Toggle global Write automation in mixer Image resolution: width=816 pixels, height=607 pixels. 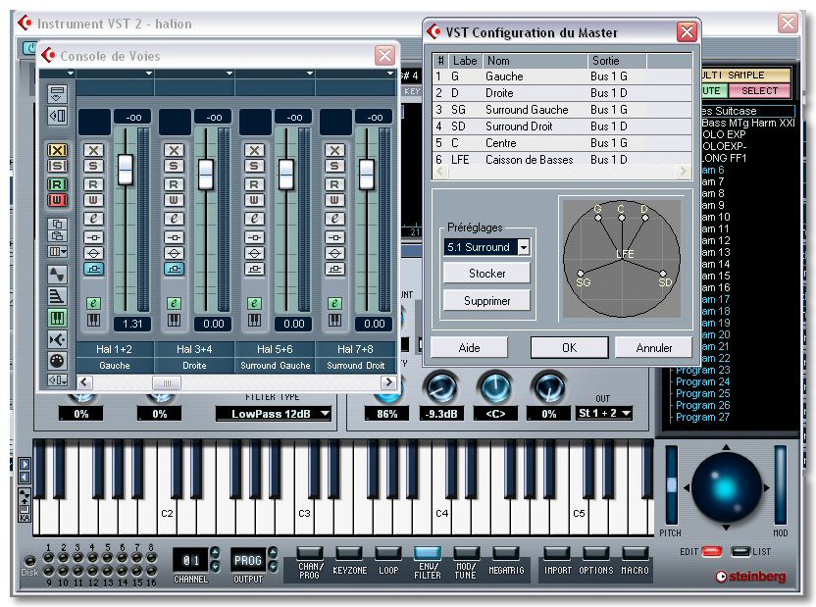click(x=57, y=200)
